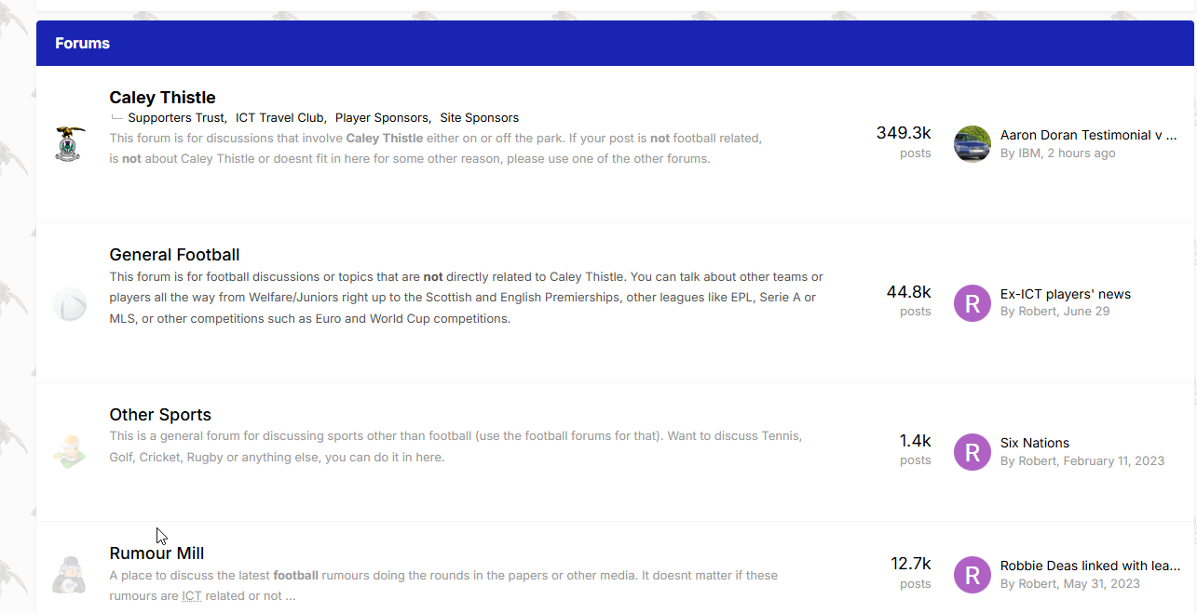1197x613 pixels.
Task: Go to ICT Travel Club subforum
Action: click(x=279, y=118)
